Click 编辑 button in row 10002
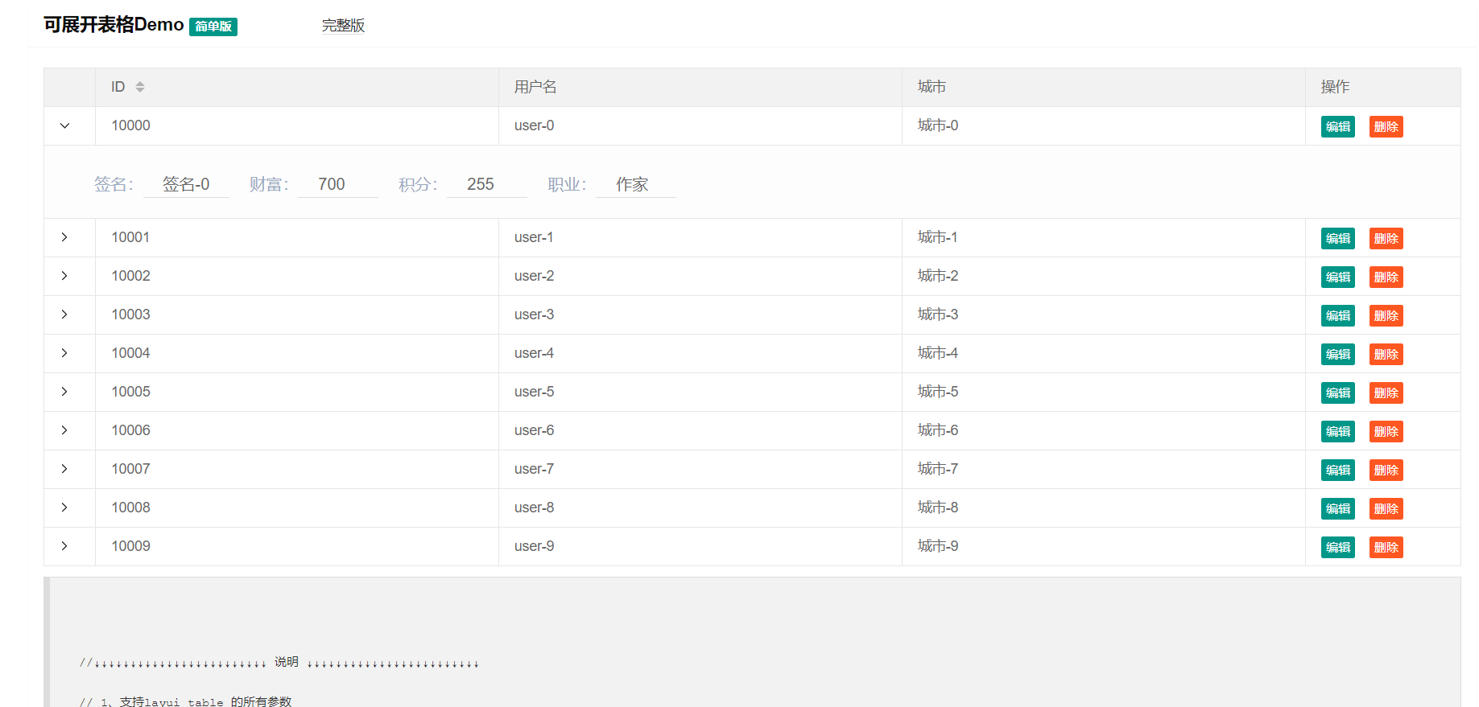Image resolution: width=1479 pixels, height=707 pixels. click(x=1337, y=277)
